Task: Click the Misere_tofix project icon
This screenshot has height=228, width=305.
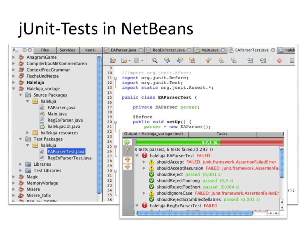Action: click(21, 195)
